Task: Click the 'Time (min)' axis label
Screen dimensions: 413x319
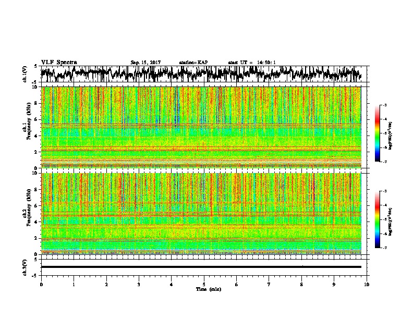Action: 209,289
